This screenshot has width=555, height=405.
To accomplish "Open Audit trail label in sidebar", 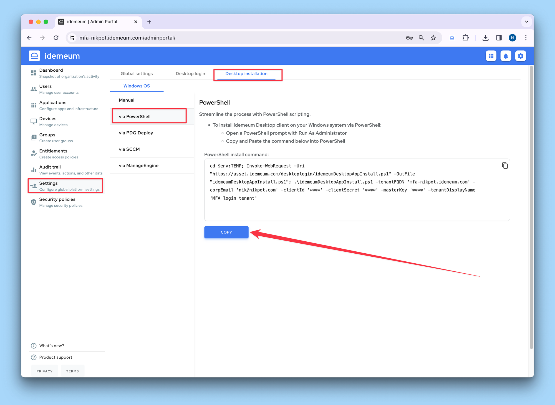I will coord(50,167).
